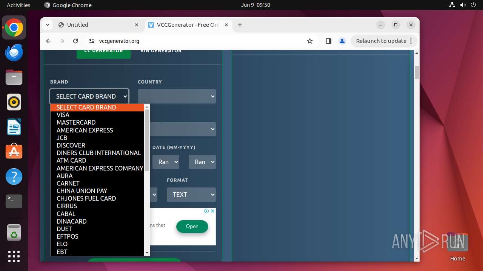Open the Files manager dock icon
The image size is (483, 271).
pos(14,78)
